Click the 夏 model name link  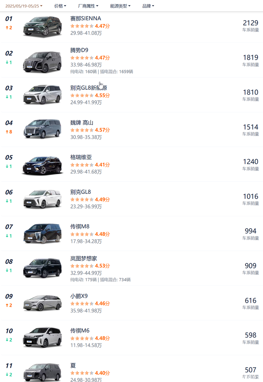click(x=73, y=365)
